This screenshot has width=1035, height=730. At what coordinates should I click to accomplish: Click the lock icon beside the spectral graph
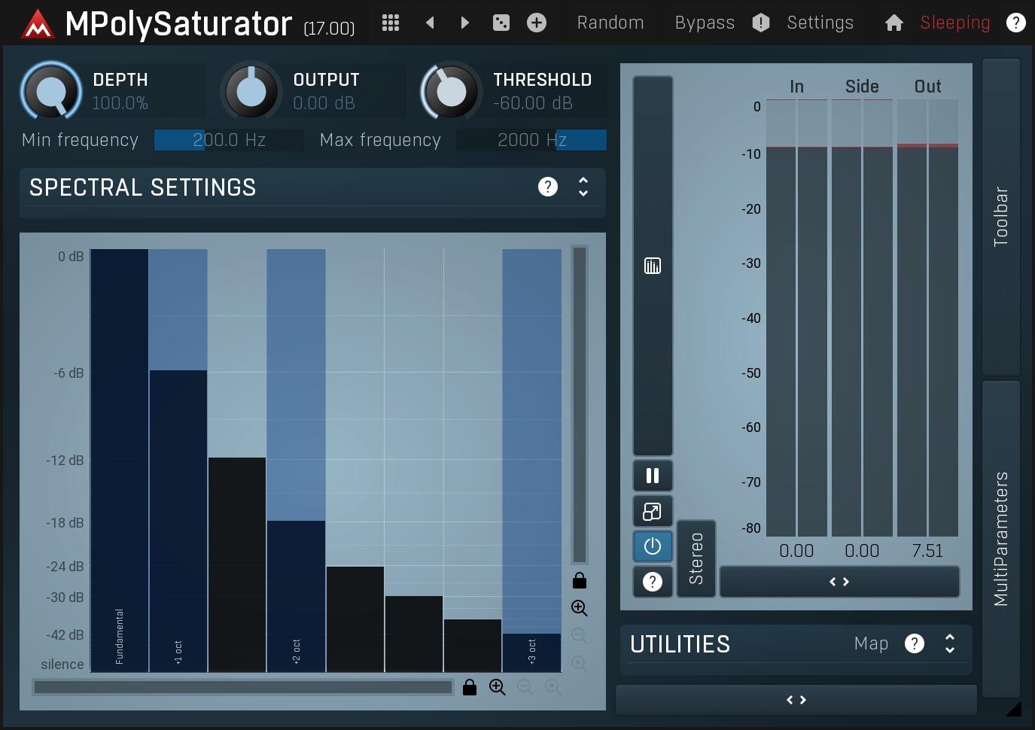click(578, 579)
